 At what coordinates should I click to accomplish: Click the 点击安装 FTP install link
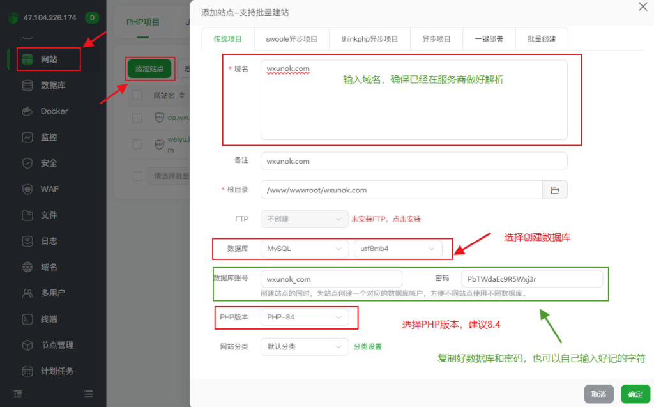(x=409, y=219)
